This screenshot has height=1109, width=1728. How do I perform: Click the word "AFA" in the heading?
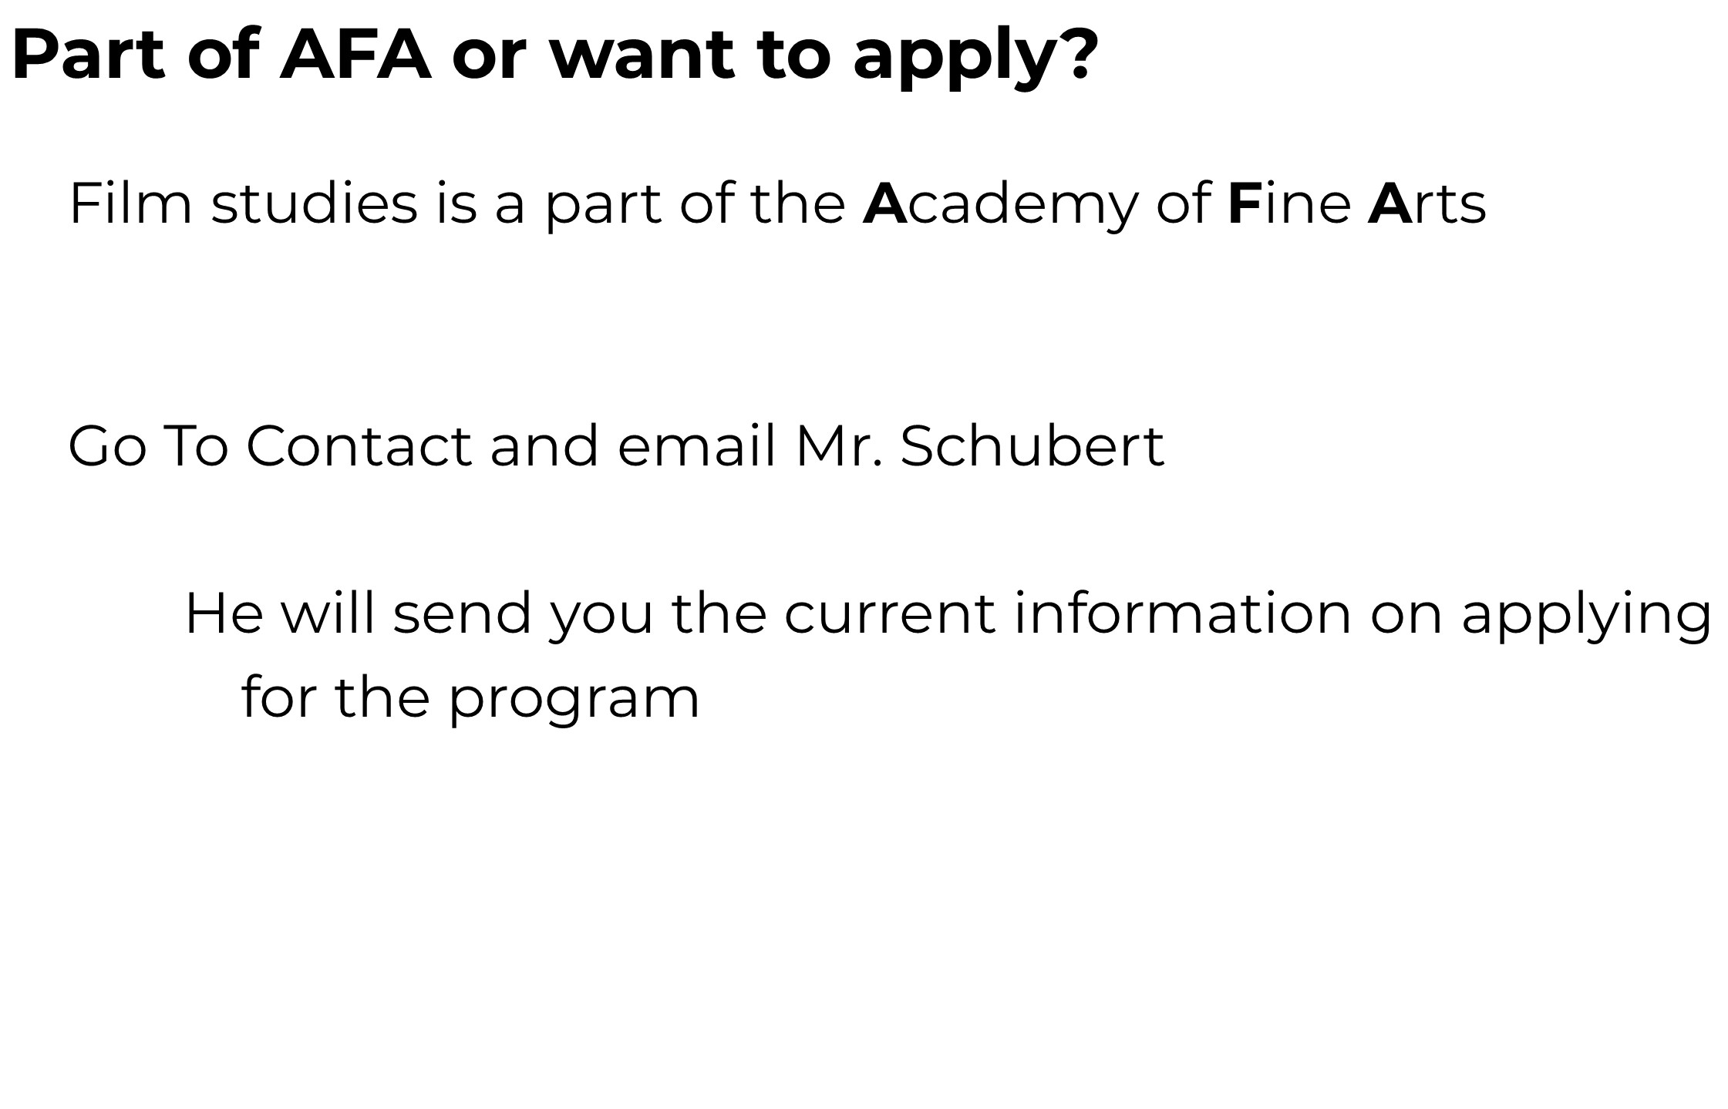coord(355,55)
